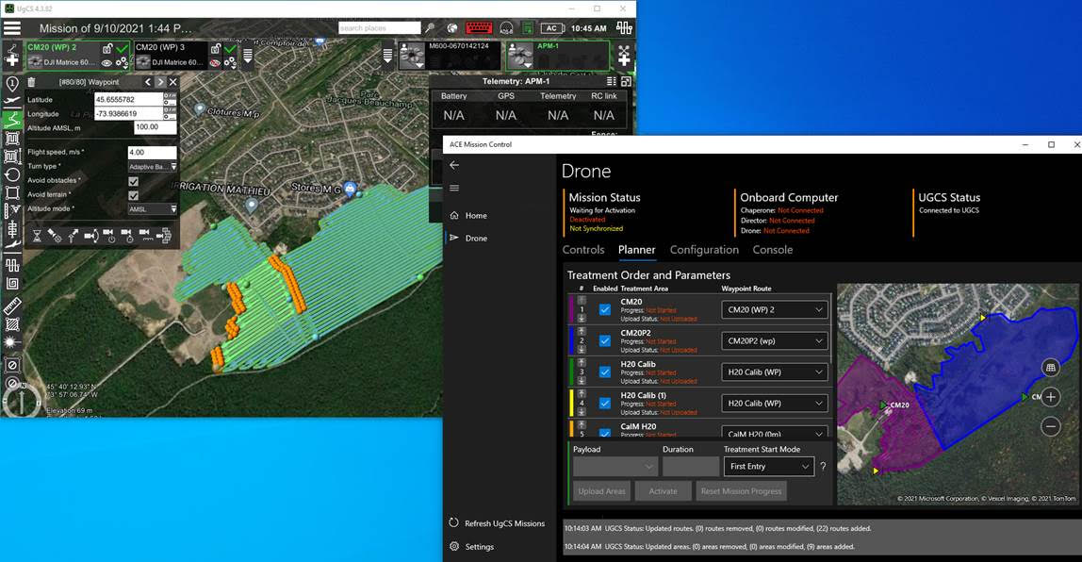Click the back arrow in ACE Mission Control
Viewport: 1082px width, 562px height.
coord(454,166)
